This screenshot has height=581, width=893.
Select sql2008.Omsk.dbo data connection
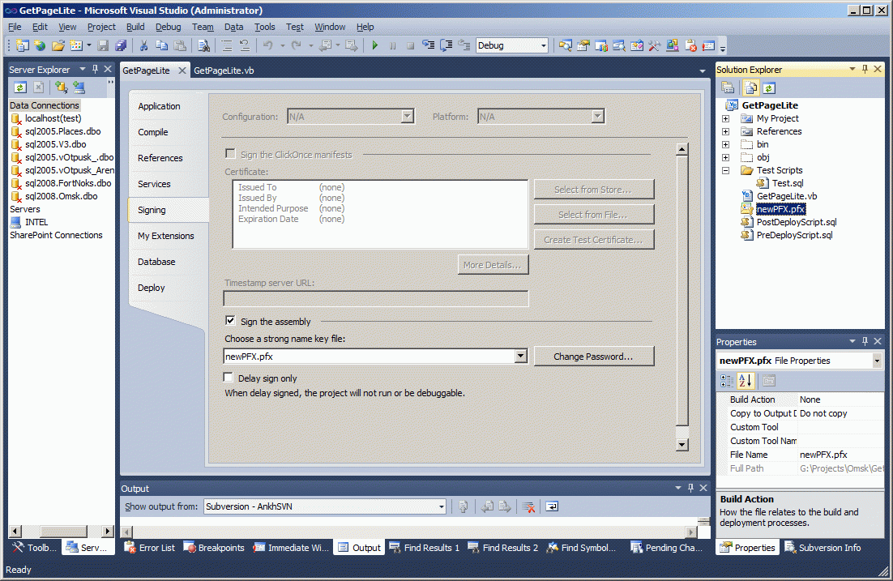(61, 196)
